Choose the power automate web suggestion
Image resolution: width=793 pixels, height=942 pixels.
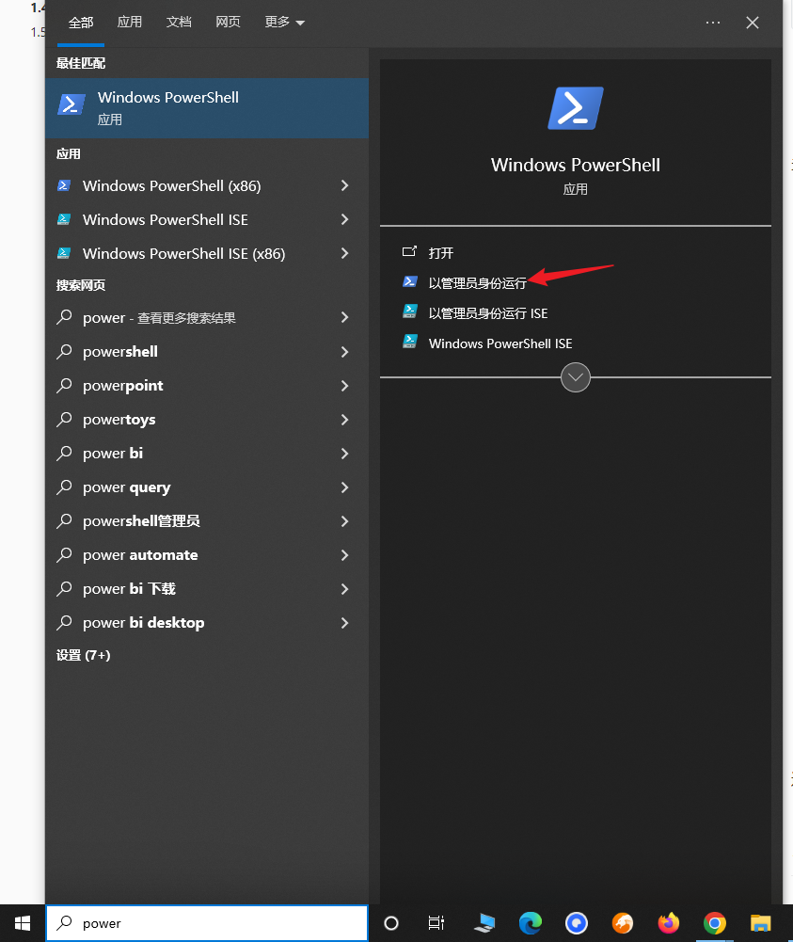tap(140, 555)
